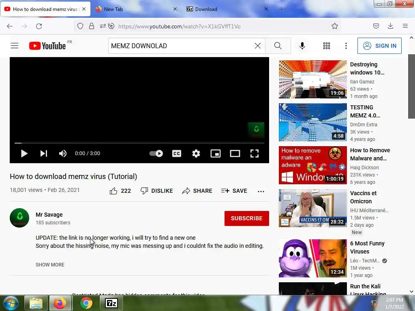The height and width of the screenshot is (311, 415).
Task: Expand description with SHOW MORE
Action: (x=50, y=264)
